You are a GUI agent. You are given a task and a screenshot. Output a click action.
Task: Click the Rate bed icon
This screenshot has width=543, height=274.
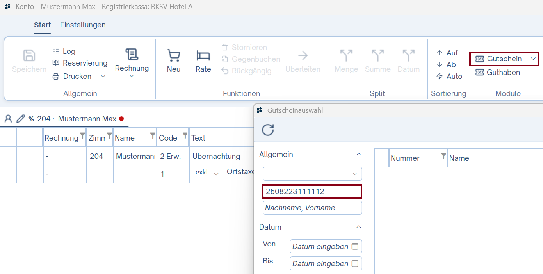(203, 56)
